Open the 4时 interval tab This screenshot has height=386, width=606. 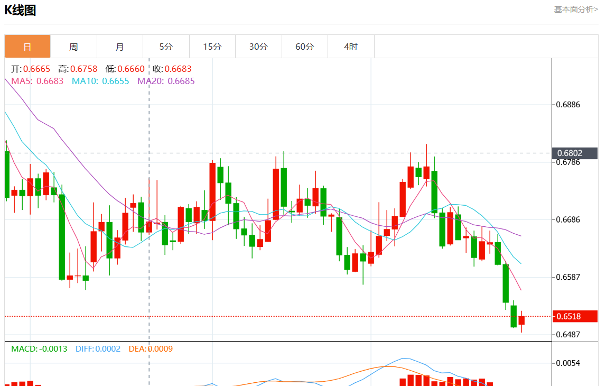pyautogui.click(x=351, y=47)
